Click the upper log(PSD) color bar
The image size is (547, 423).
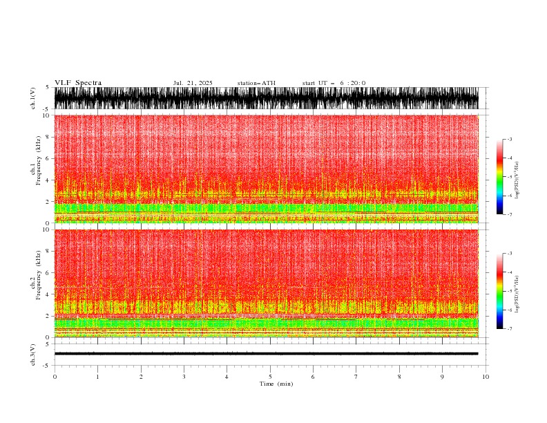point(500,177)
